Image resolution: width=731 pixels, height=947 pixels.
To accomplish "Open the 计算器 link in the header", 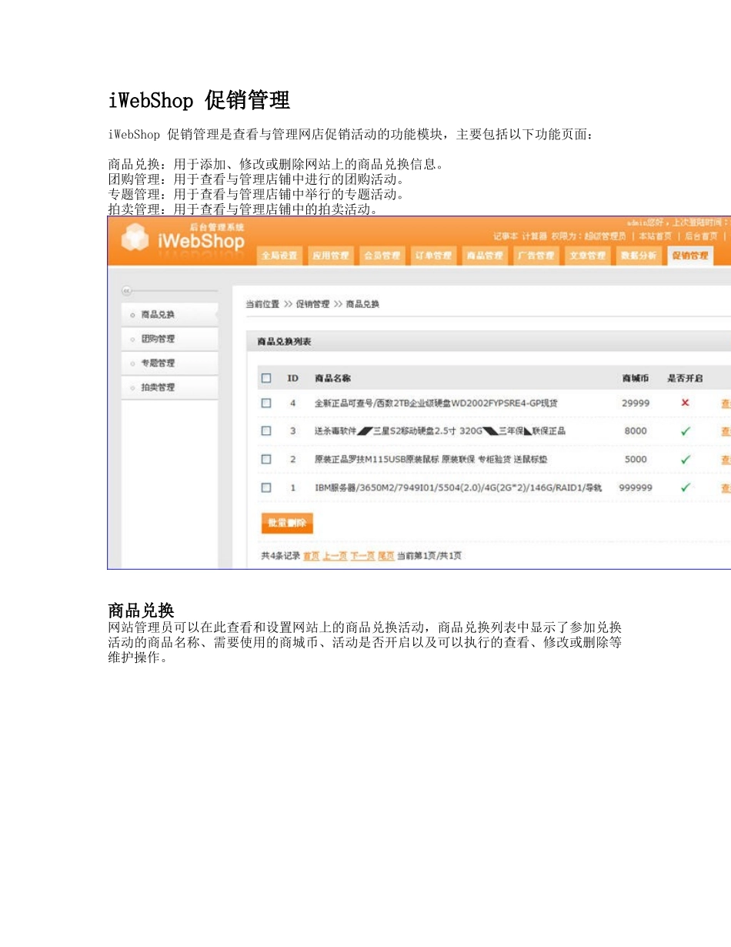I will (534, 236).
